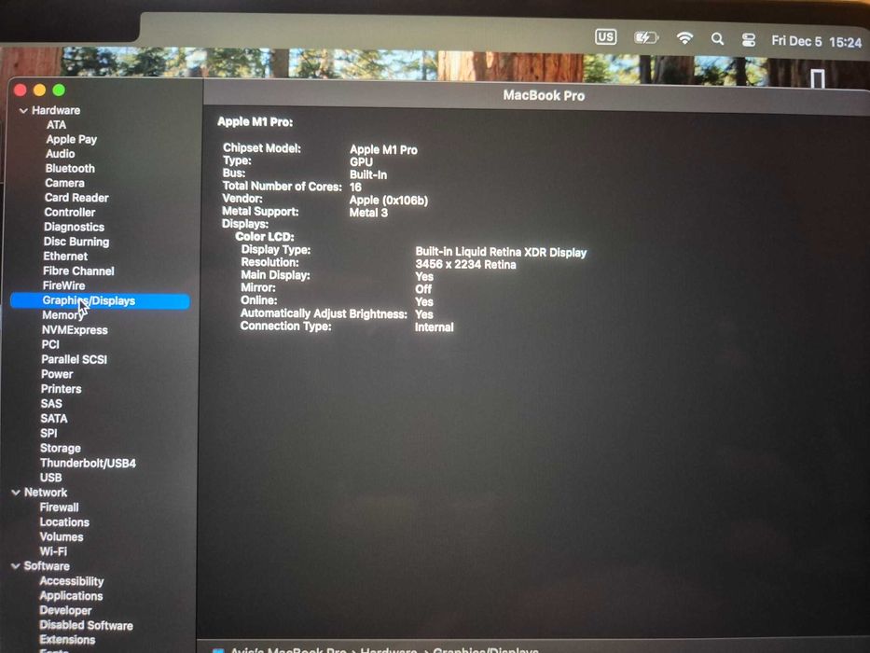Click the Metal 3 value
Image resolution: width=870 pixels, height=653 pixels.
tap(368, 213)
